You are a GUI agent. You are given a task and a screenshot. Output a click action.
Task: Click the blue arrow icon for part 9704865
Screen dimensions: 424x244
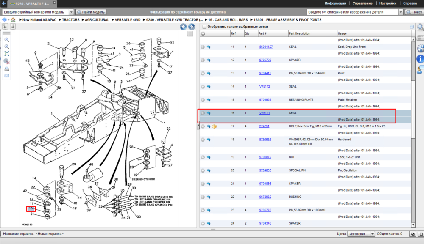pyautogui.click(x=209, y=170)
